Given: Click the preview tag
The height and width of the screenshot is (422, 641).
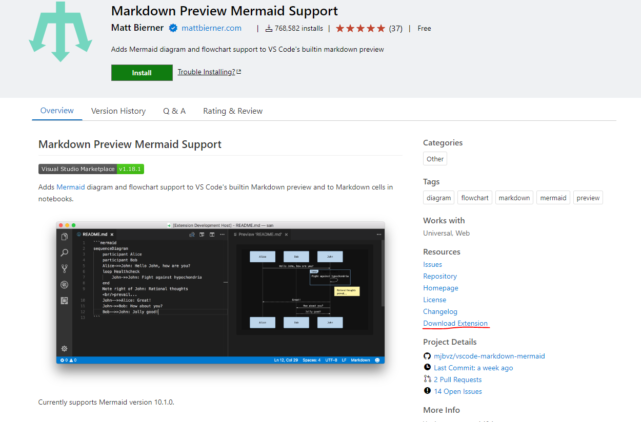Looking at the screenshot, I should 588,198.
